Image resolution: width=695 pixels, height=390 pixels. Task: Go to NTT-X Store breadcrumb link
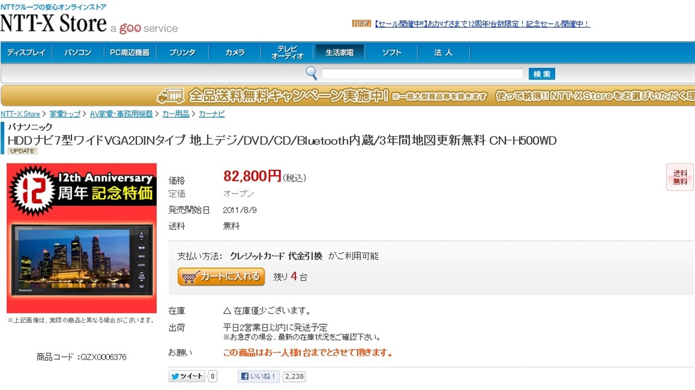[20, 114]
